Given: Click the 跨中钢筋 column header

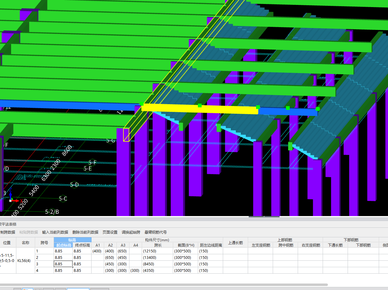Looking at the screenshot, I should pos(285,245).
